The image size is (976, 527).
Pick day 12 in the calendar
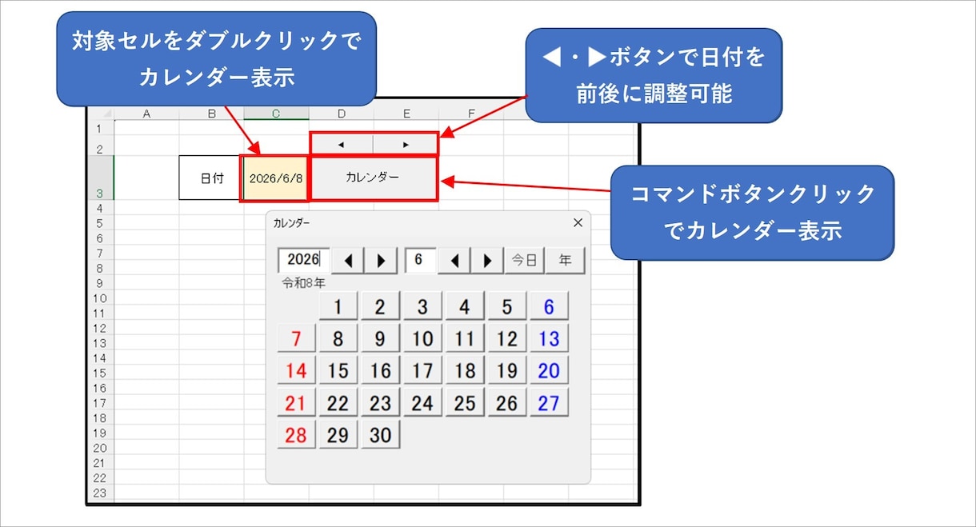(x=507, y=338)
